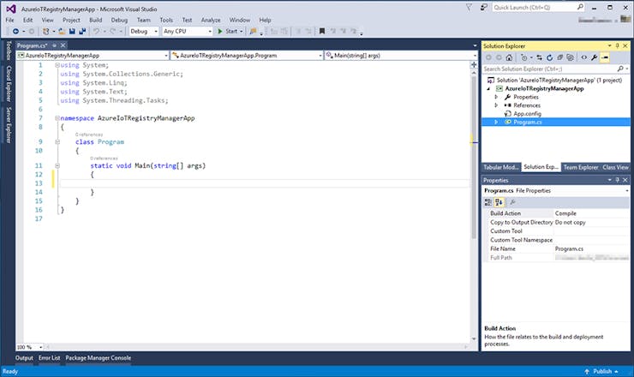Open the Debug menu
This screenshot has width=634, height=377.
[119, 20]
